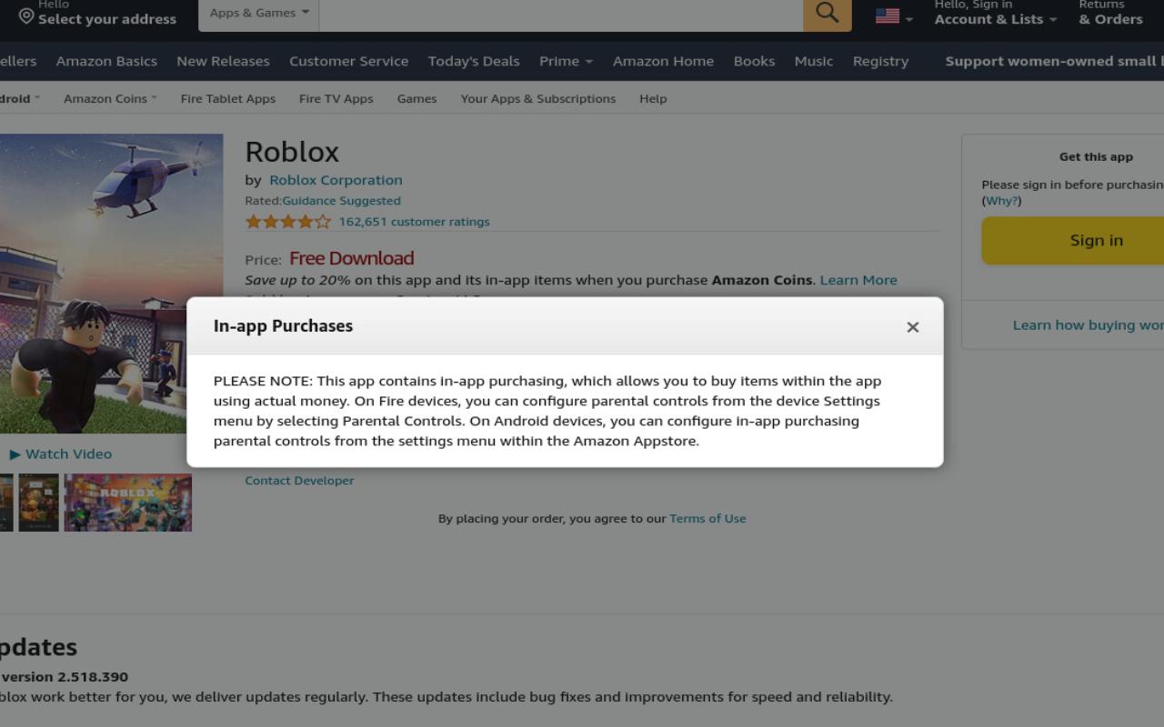Screen dimensions: 1164x727
Task: Go to Amazon Basics
Action: pyautogui.click(x=106, y=61)
